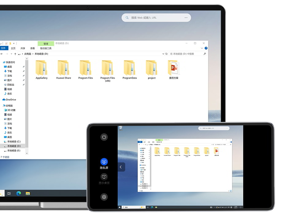Tap the power button on phone panel
285x215 pixels.
point(104,137)
